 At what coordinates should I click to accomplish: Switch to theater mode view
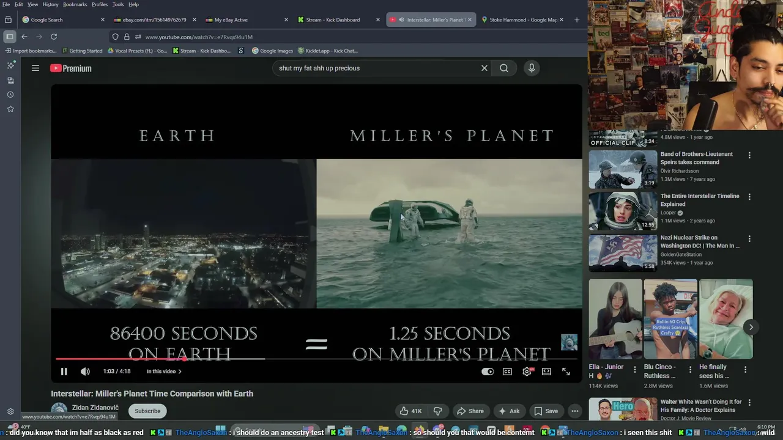546,372
